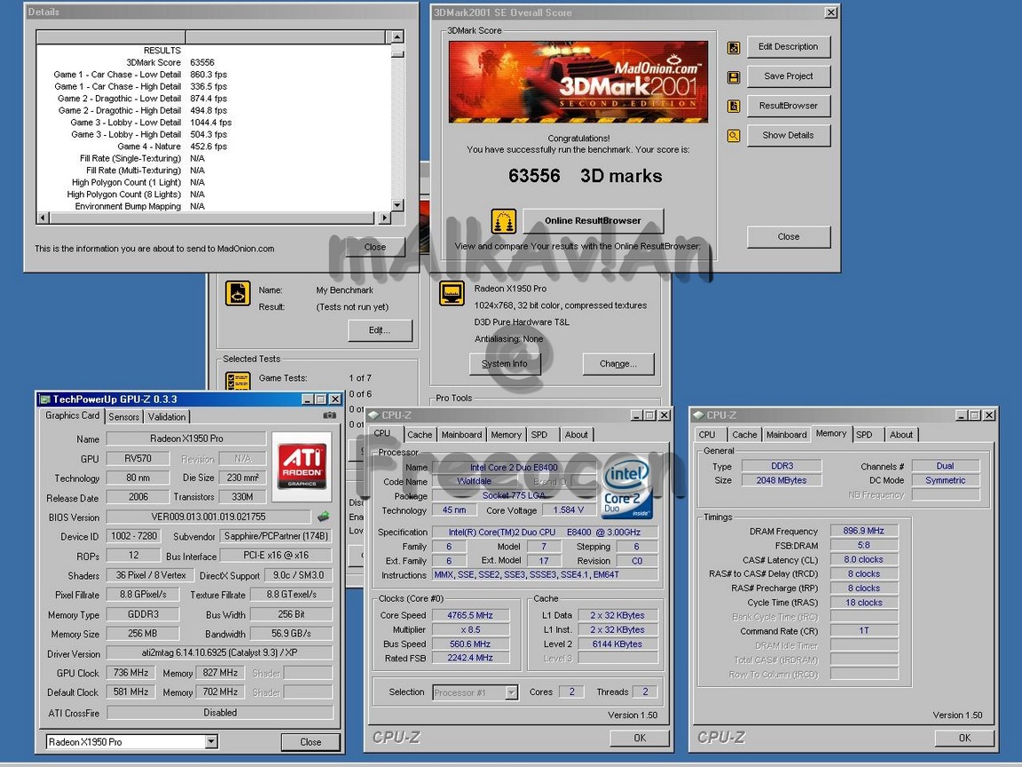This screenshot has width=1022, height=767.
Task: Open Mainboard tab in CPU-Z processor window
Action: tap(461, 434)
